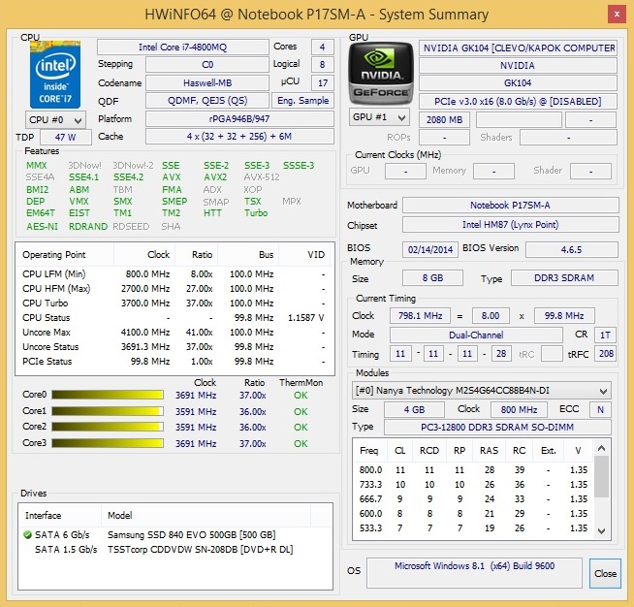
Task: Expand the Nanya Technology memory module dropdown
Action: (481, 391)
